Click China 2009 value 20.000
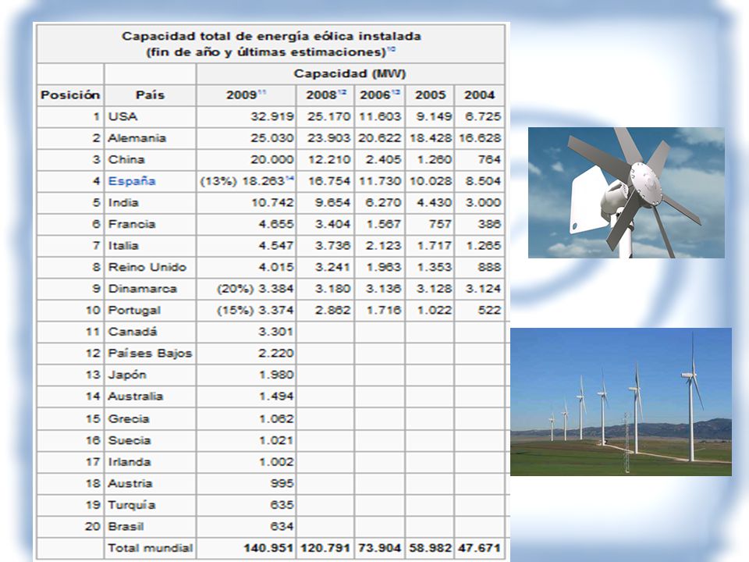749x562 pixels. (x=272, y=159)
